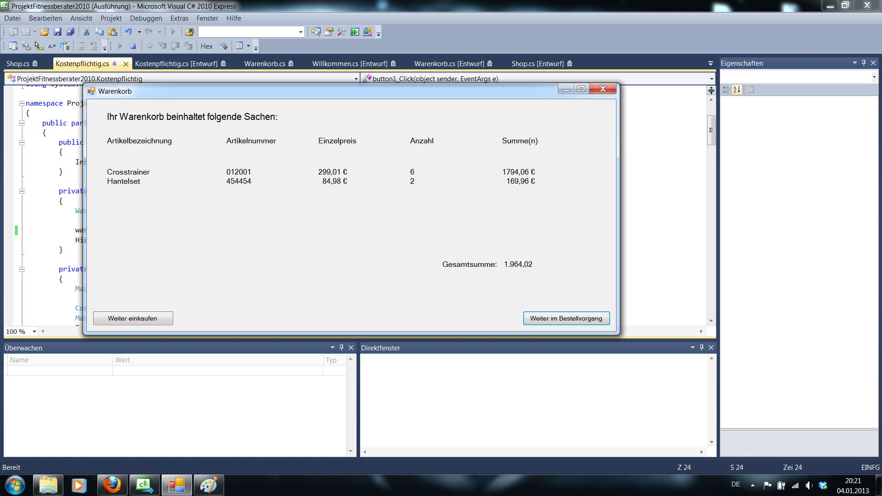The height and width of the screenshot is (496, 882).
Task: Open Firefox from the taskbar
Action: (x=112, y=485)
